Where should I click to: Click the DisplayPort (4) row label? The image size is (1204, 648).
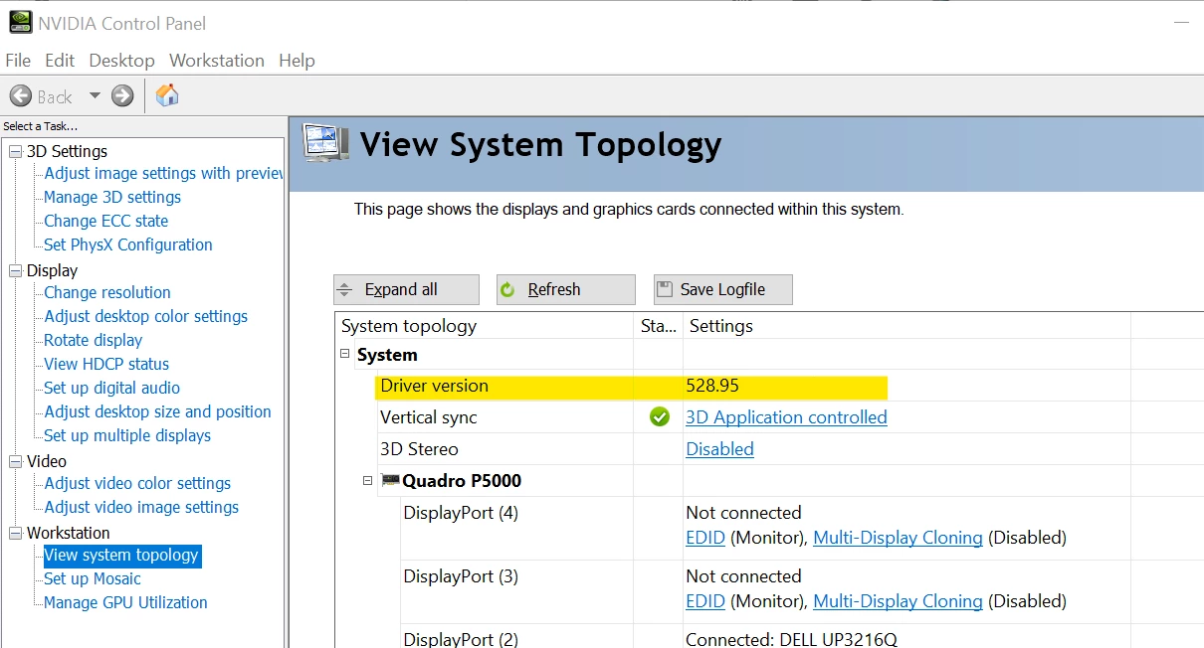(x=461, y=513)
